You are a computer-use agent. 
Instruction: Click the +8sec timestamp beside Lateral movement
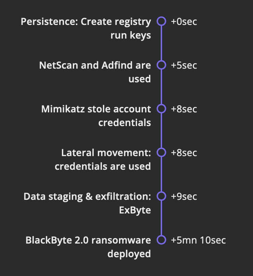coord(184,153)
